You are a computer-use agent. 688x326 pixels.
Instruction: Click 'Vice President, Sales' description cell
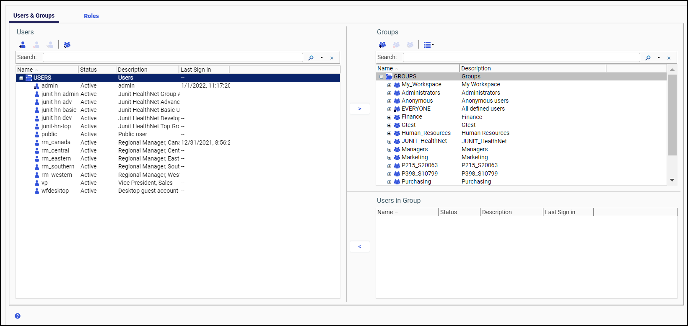(x=145, y=183)
